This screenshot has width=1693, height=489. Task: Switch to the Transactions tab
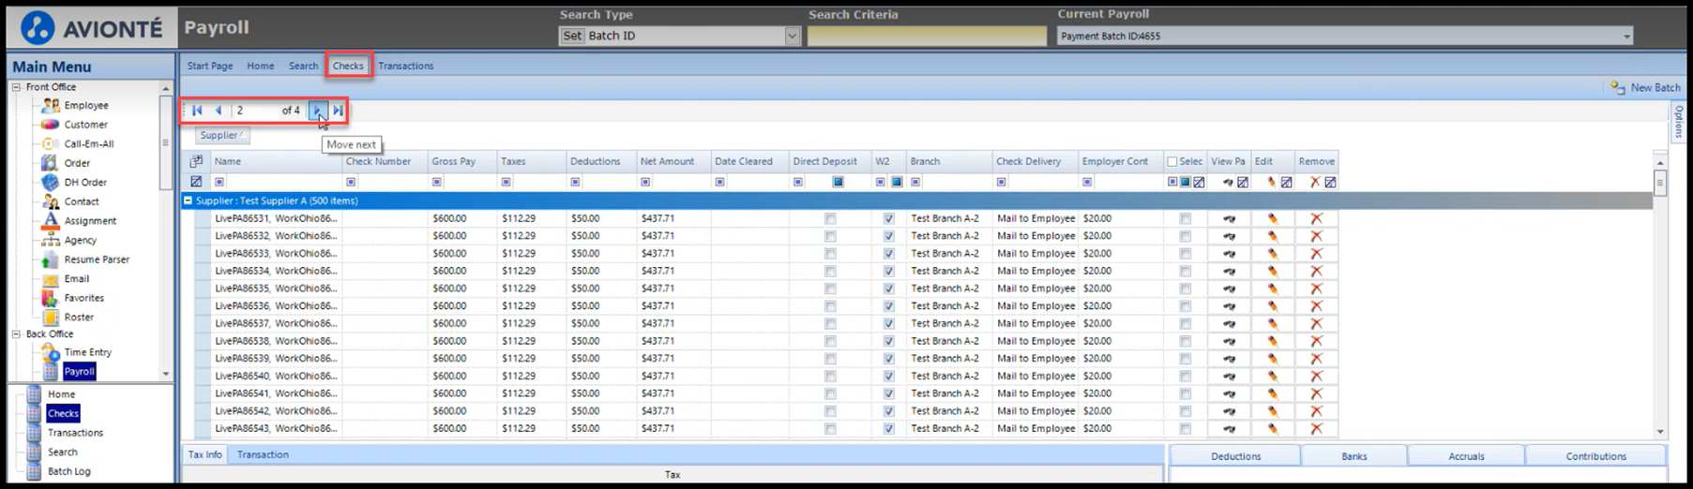point(405,66)
